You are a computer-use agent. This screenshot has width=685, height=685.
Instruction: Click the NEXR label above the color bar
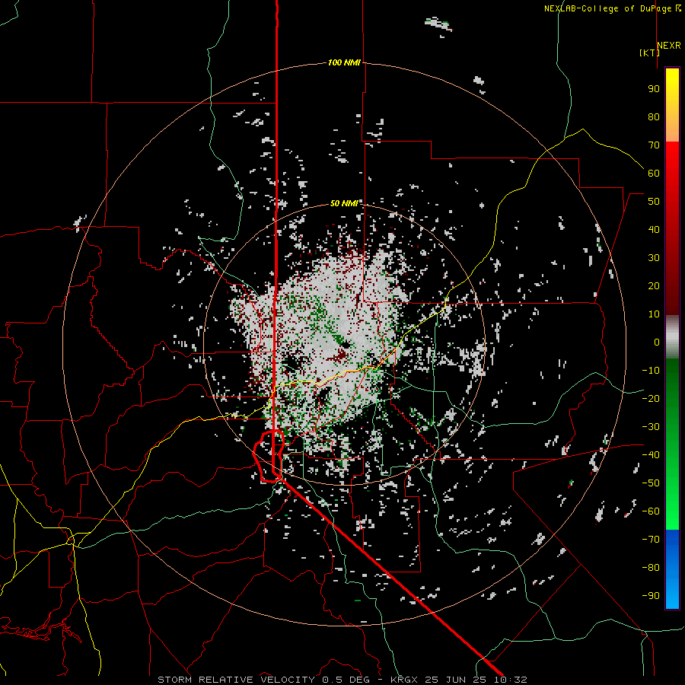tap(669, 46)
